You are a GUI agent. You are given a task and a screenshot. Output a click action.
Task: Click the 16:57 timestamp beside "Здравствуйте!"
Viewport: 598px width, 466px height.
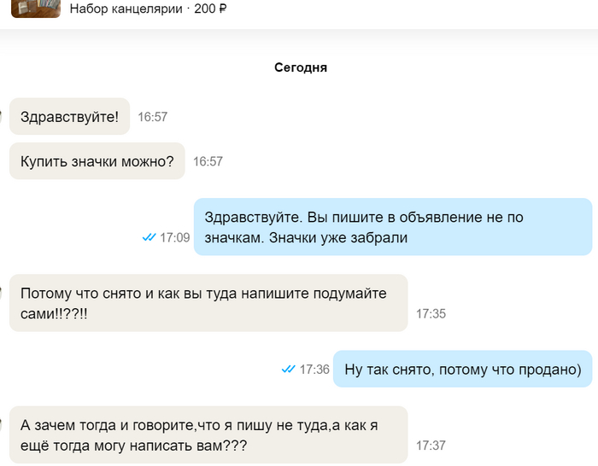153,117
